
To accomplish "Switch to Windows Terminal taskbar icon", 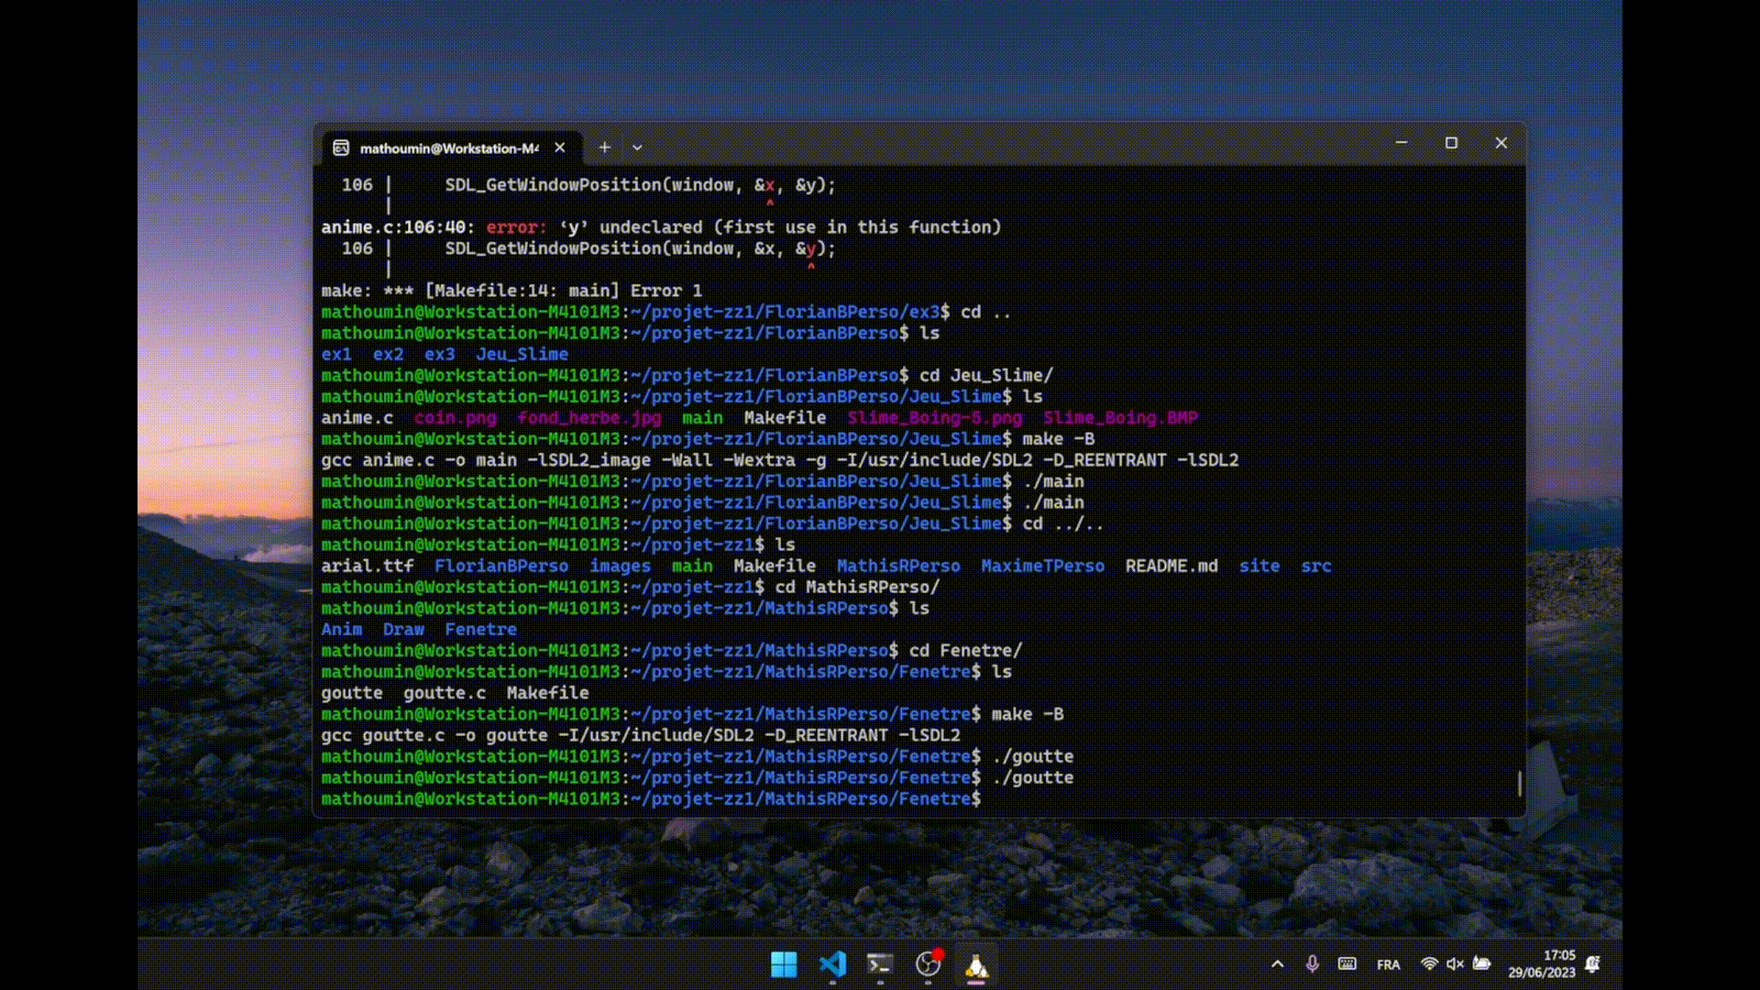I will tap(880, 964).
